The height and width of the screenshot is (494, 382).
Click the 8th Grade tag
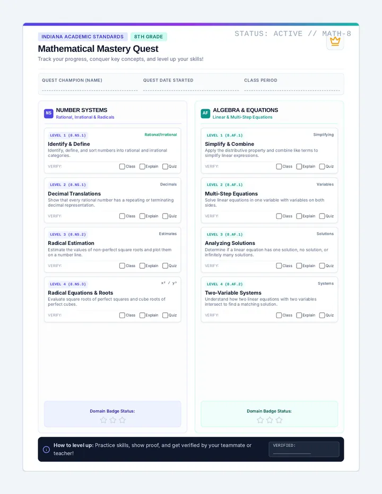tap(149, 37)
